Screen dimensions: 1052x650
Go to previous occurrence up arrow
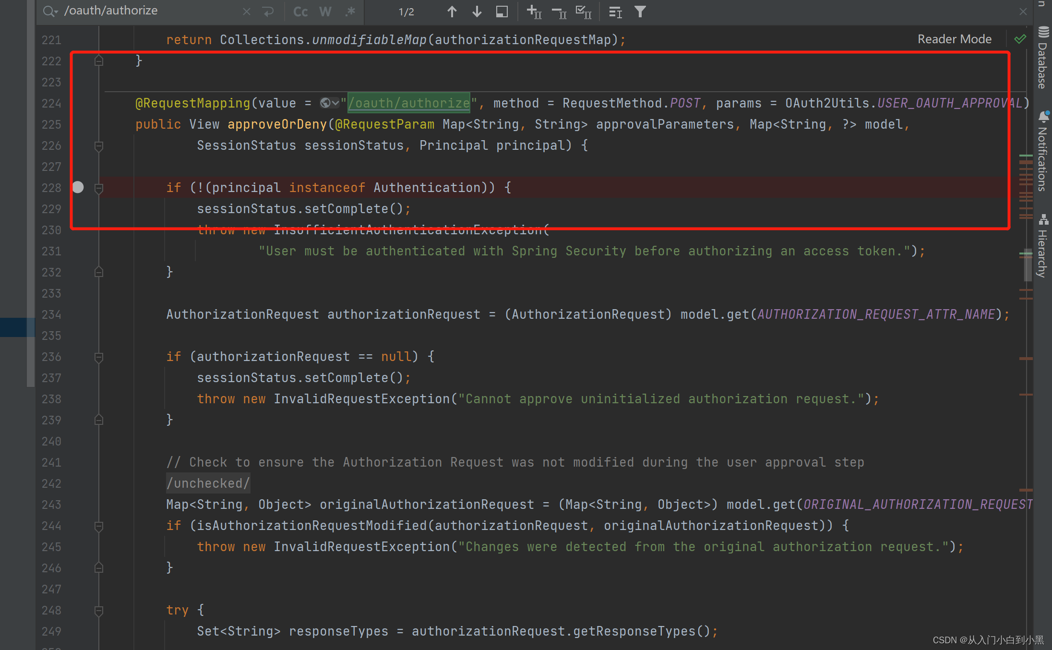(x=452, y=12)
